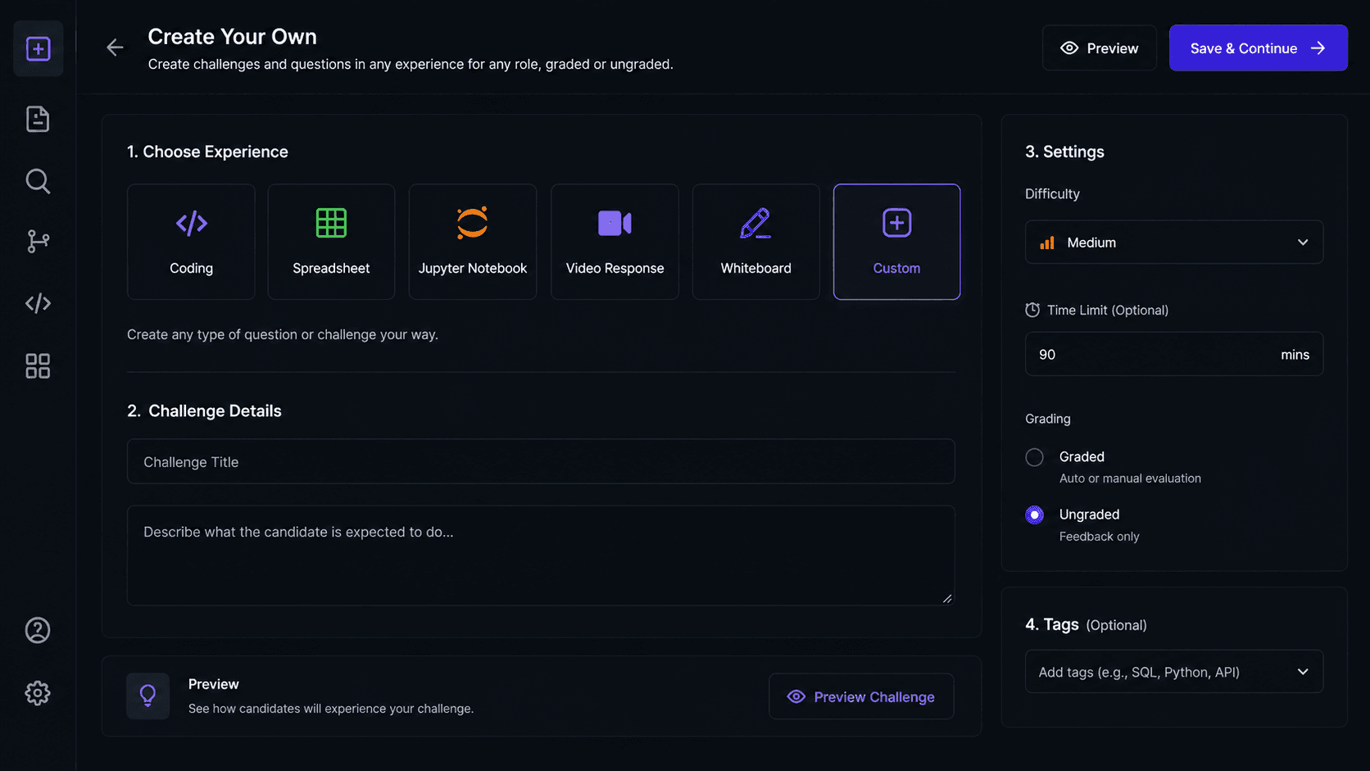Expand the Medium difficulty dropdown
The image size is (1370, 771).
[1173, 243]
